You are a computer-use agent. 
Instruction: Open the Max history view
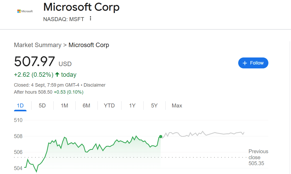click(x=177, y=105)
